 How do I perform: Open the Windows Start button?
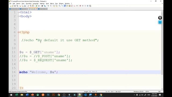point(11,95)
